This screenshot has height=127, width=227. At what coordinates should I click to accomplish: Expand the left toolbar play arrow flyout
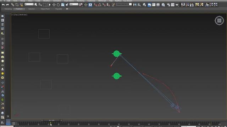coord(8,116)
